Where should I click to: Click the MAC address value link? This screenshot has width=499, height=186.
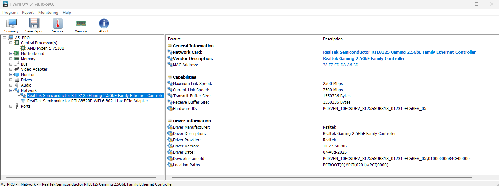click(340, 65)
